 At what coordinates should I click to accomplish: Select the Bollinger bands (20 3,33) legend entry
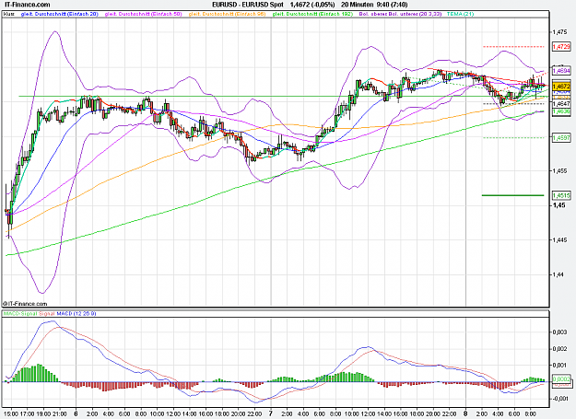[400, 14]
